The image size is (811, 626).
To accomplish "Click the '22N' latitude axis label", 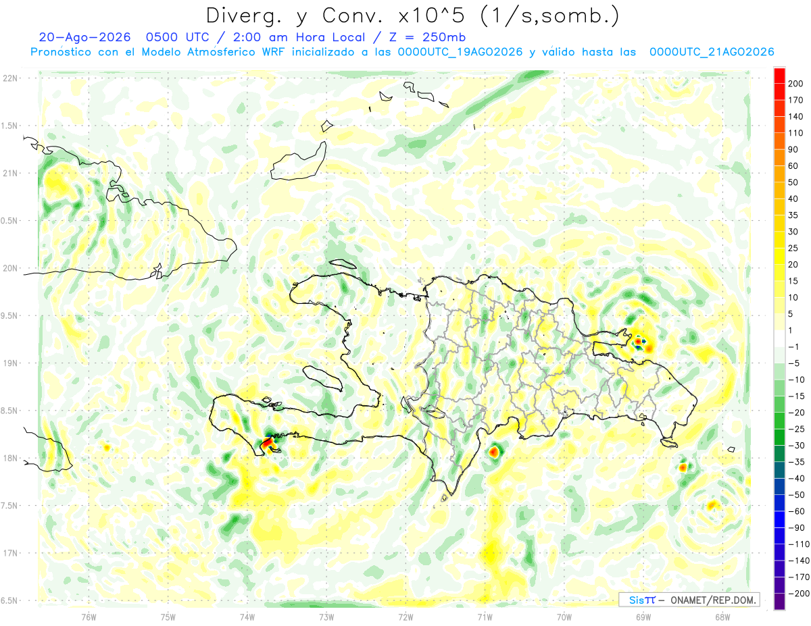I will [x=10, y=78].
